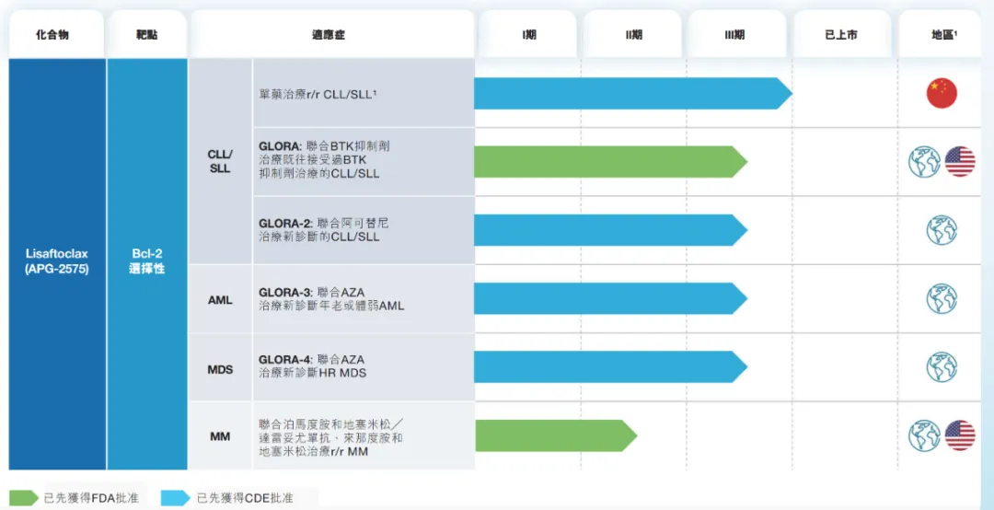
Task: Click the globe icon in the GLORA-4 row
Action: tap(942, 366)
